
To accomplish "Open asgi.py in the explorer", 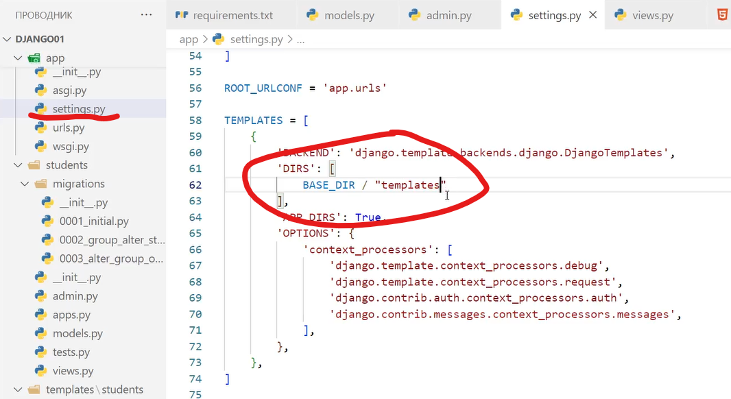I will point(69,90).
